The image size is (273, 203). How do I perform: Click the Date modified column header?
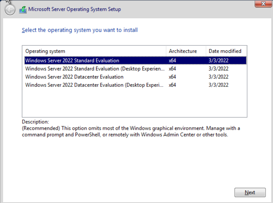point(225,51)
